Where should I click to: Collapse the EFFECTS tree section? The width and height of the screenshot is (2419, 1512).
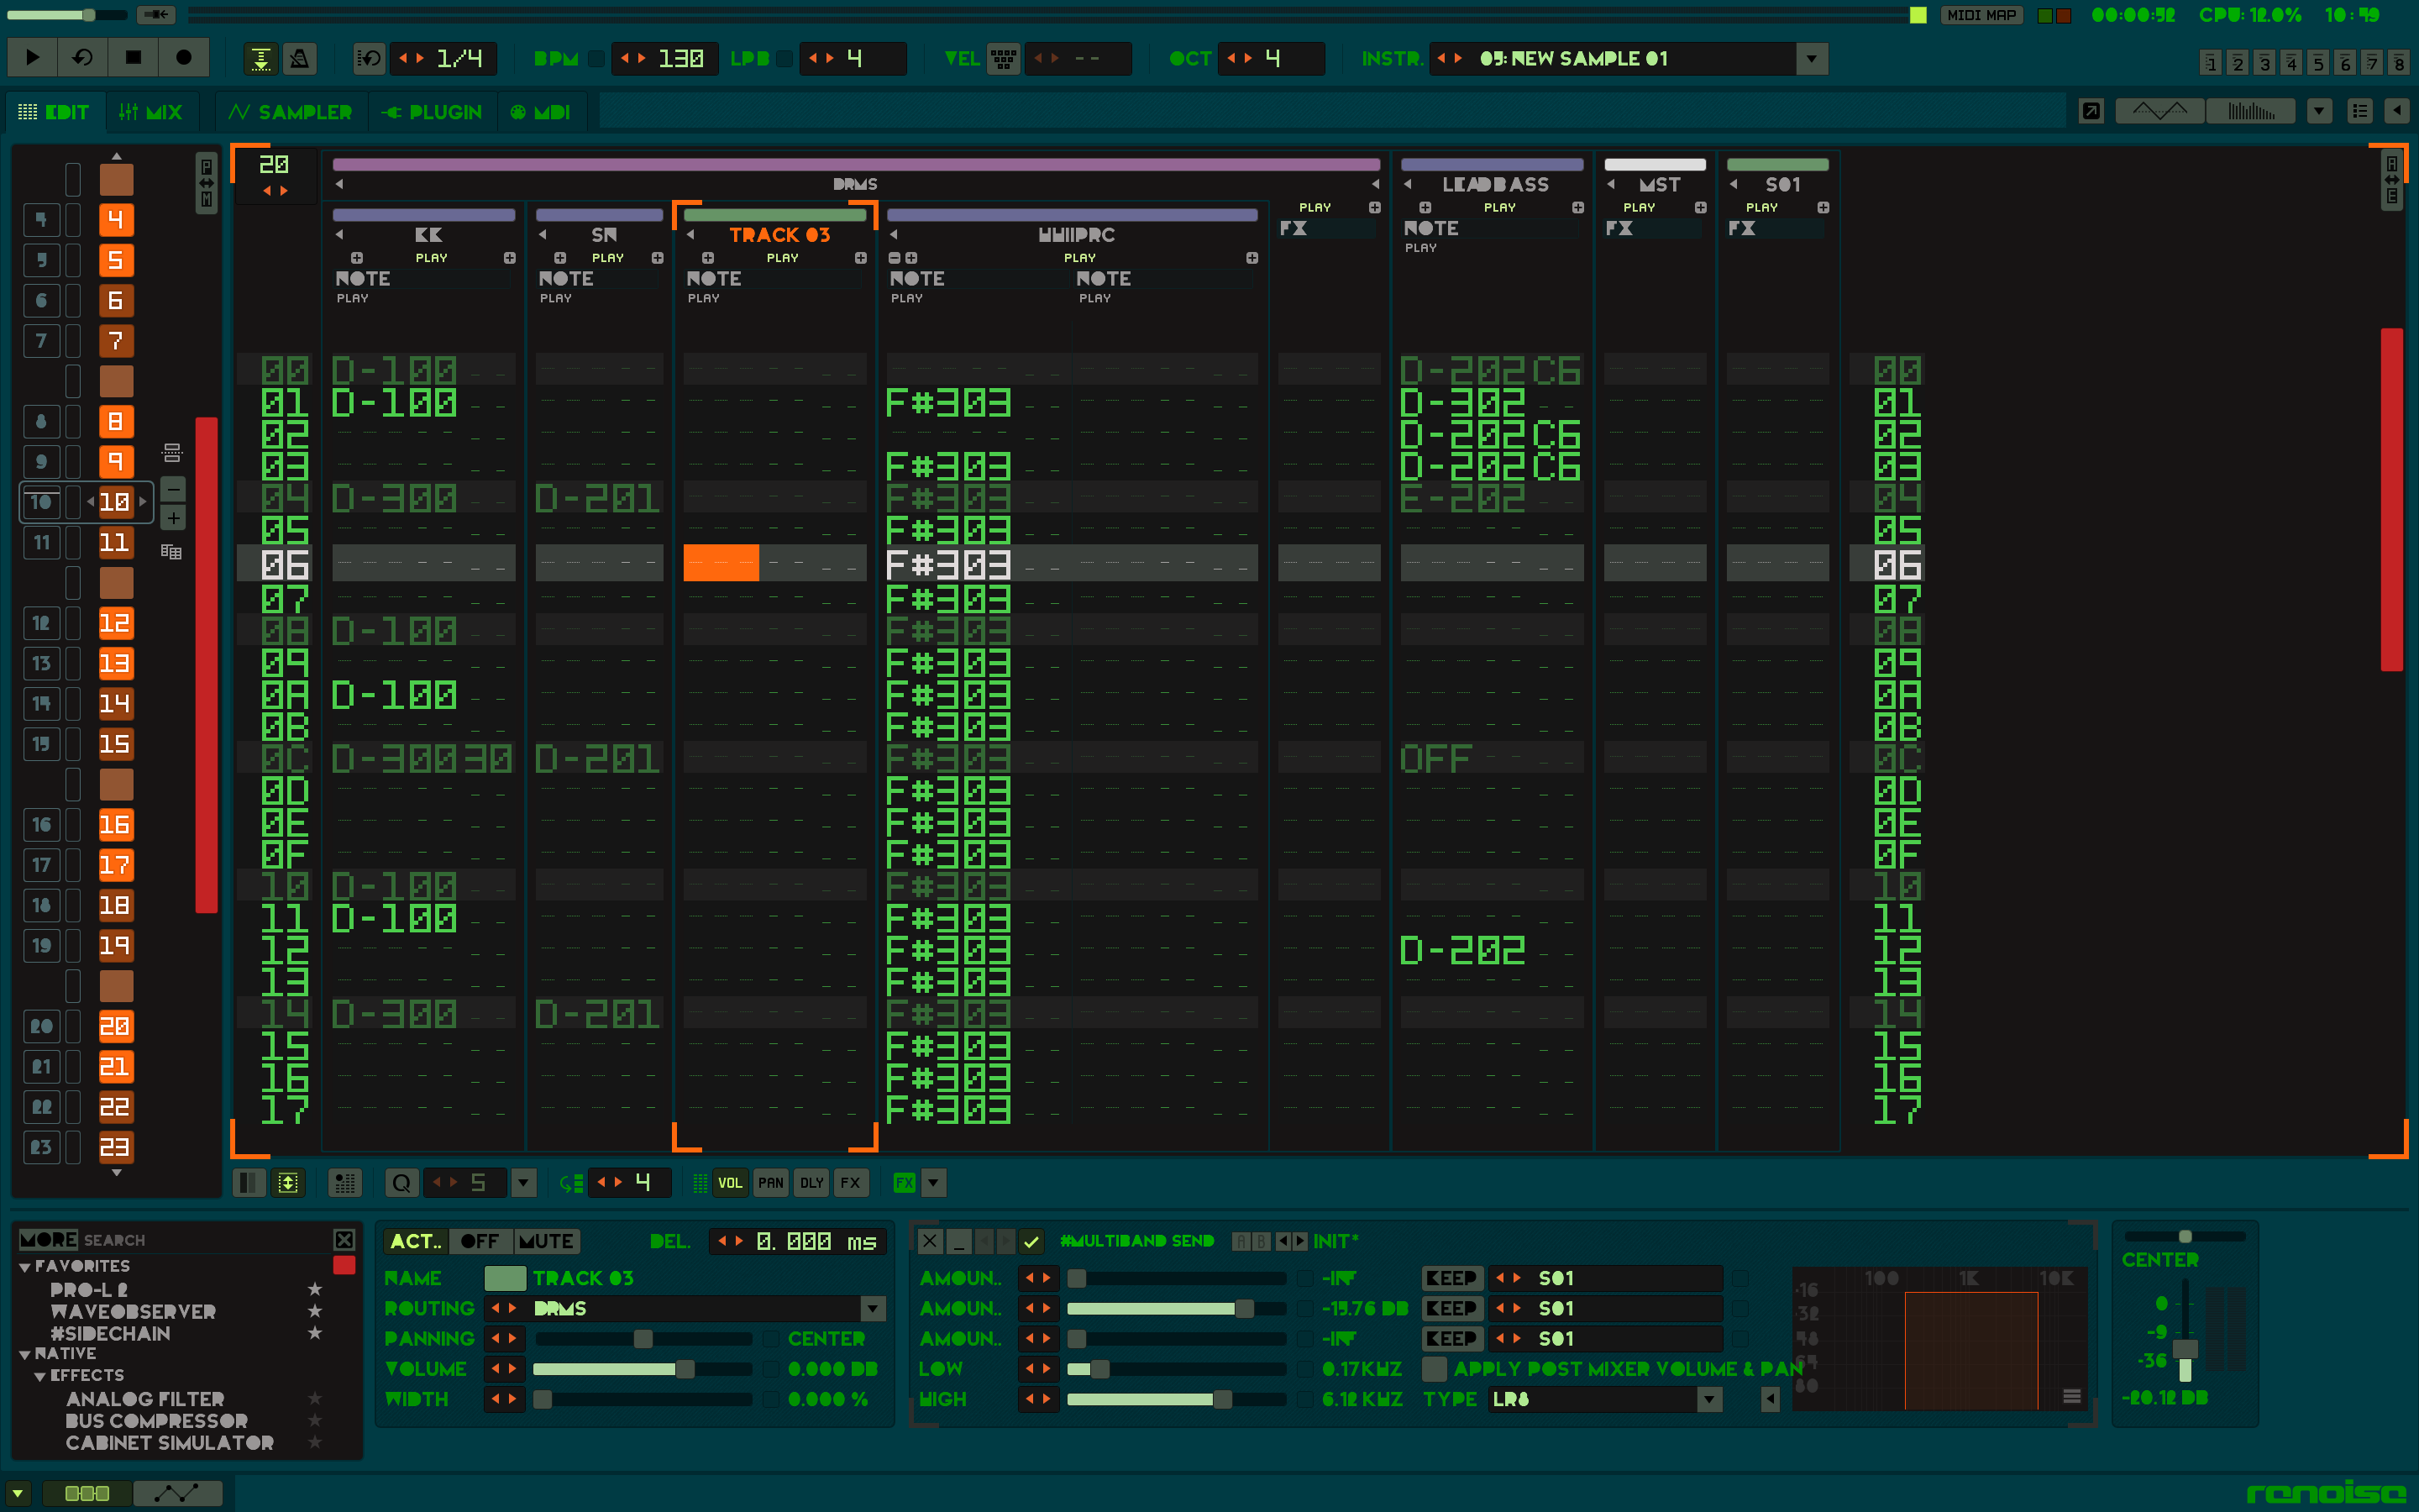(x=40, y=1376)
